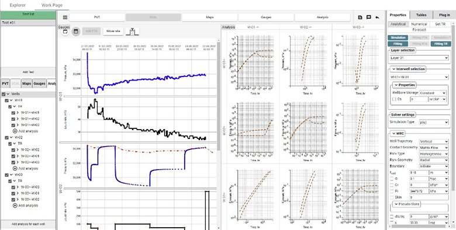Viewport: 456px width, 230px height.
Task: Enable the ds/dq checkbox
Action: click(x=392, y=217)
